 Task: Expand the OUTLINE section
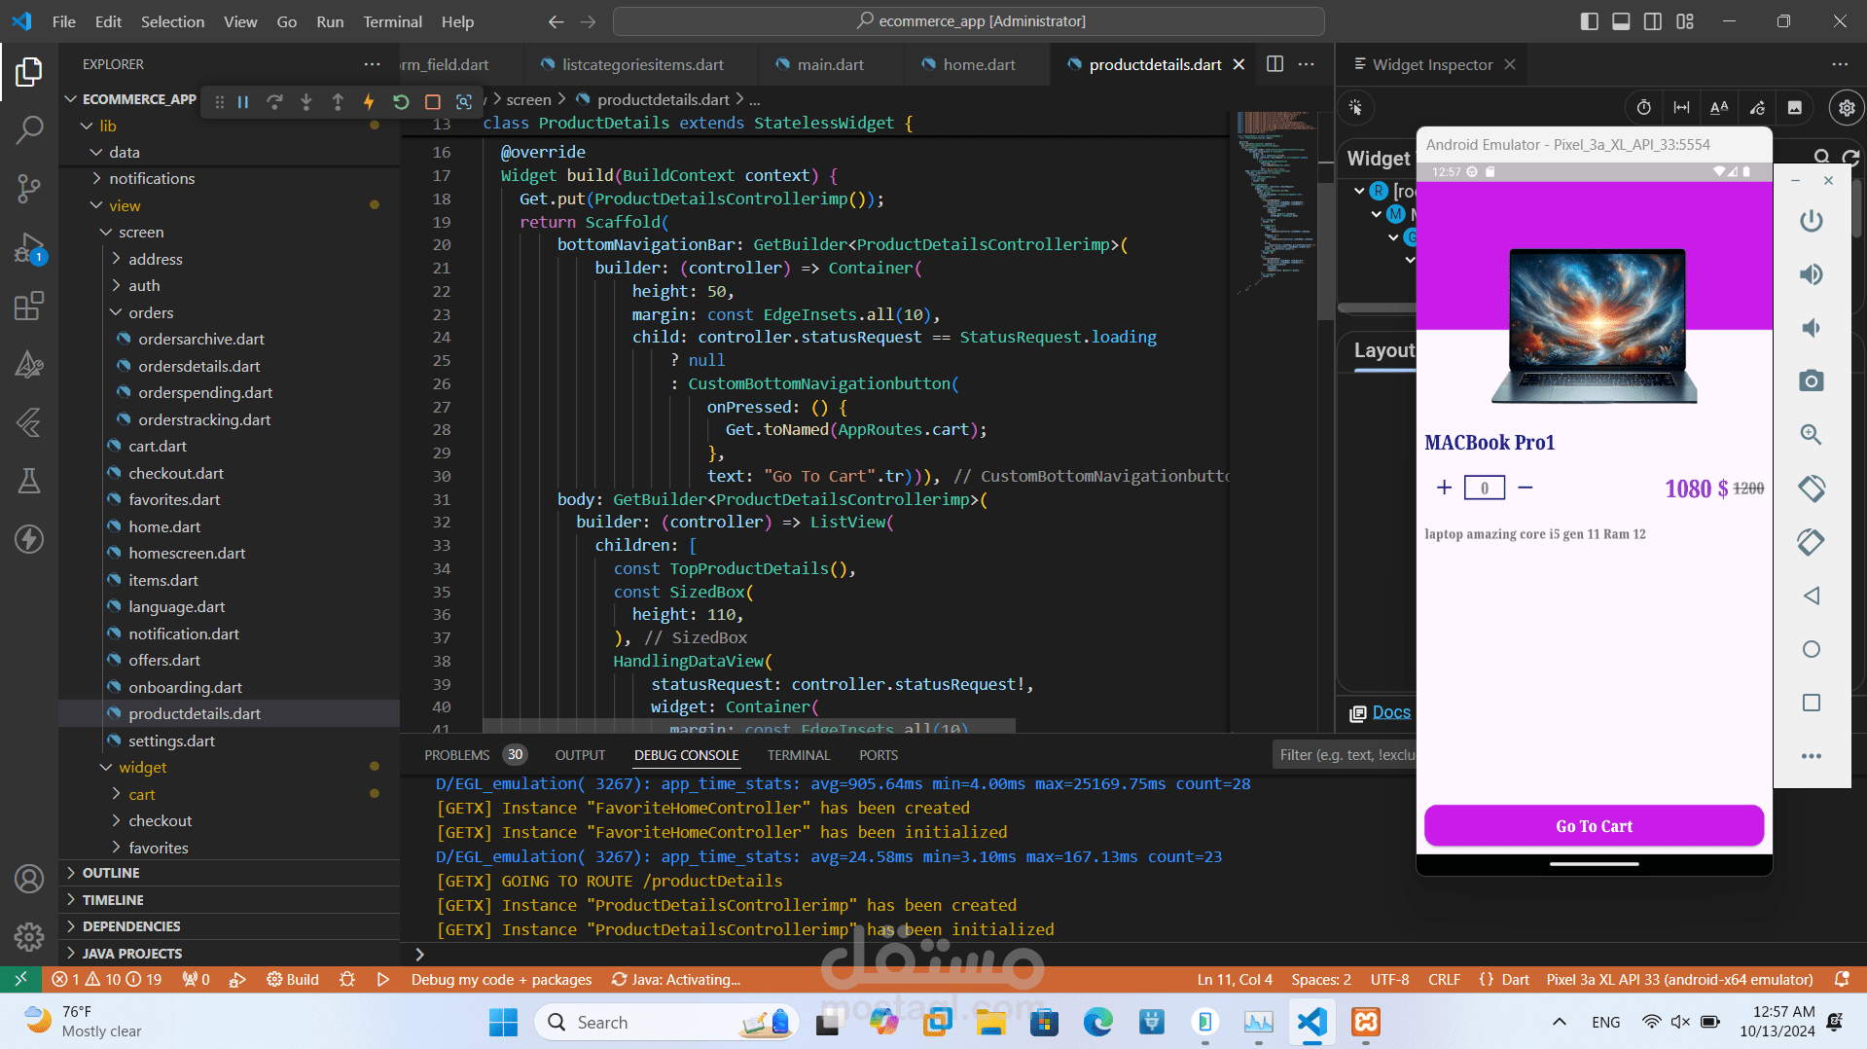[x=111, y=873]
